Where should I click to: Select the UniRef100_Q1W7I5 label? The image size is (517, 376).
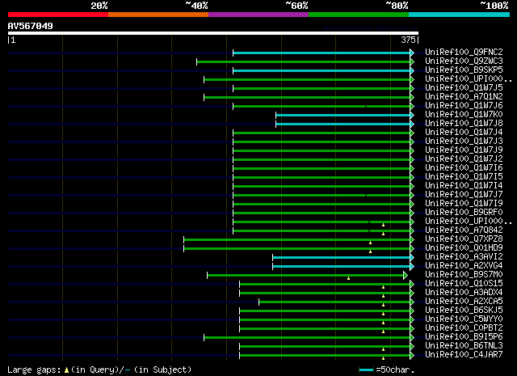point(464,176)
